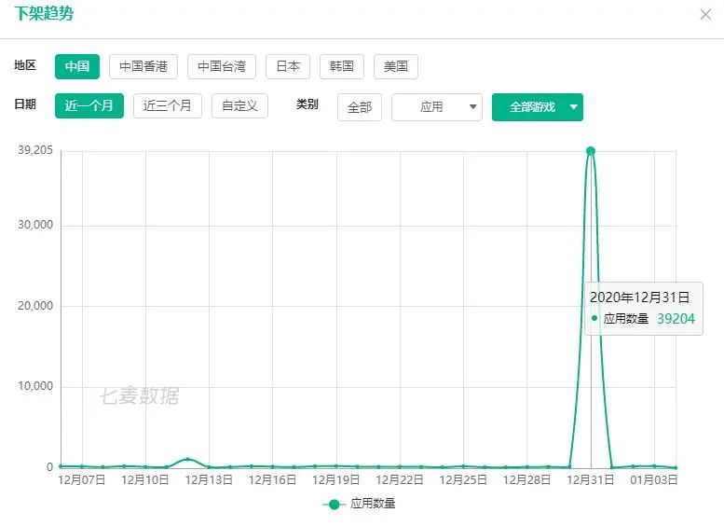
Task: Click the green legend marker icon
Action: tap(335, 504)
